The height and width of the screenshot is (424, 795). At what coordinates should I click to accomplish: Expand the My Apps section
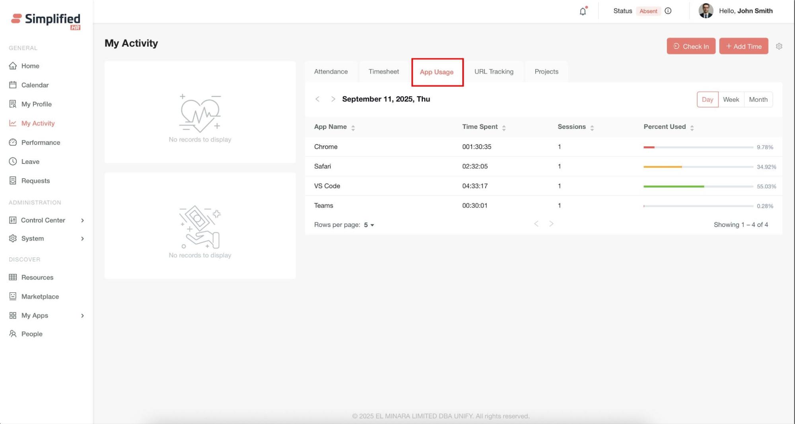point(82,316)
